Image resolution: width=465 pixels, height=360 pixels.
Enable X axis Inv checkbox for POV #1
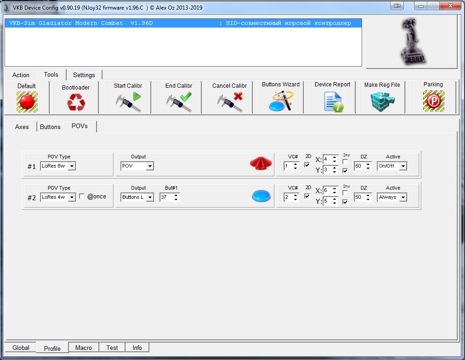click(x=345, y=162)
